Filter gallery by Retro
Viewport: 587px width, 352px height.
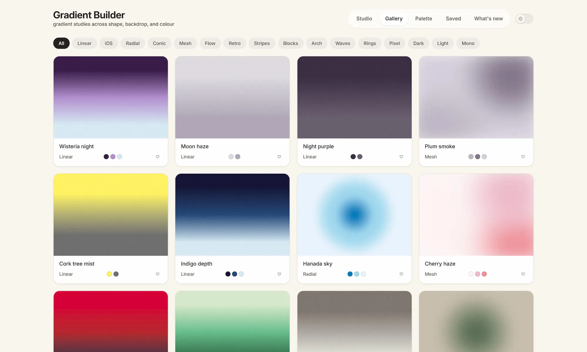click(235, 43)
